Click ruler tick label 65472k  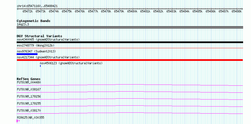pyautogui.click(x=28, y=11)
